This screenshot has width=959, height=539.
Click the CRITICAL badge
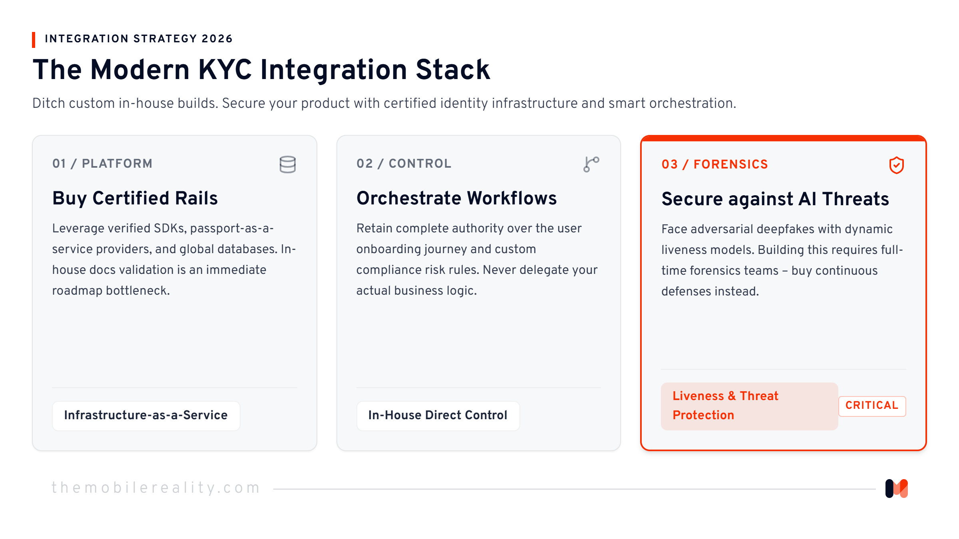click(x=872, y=406)
